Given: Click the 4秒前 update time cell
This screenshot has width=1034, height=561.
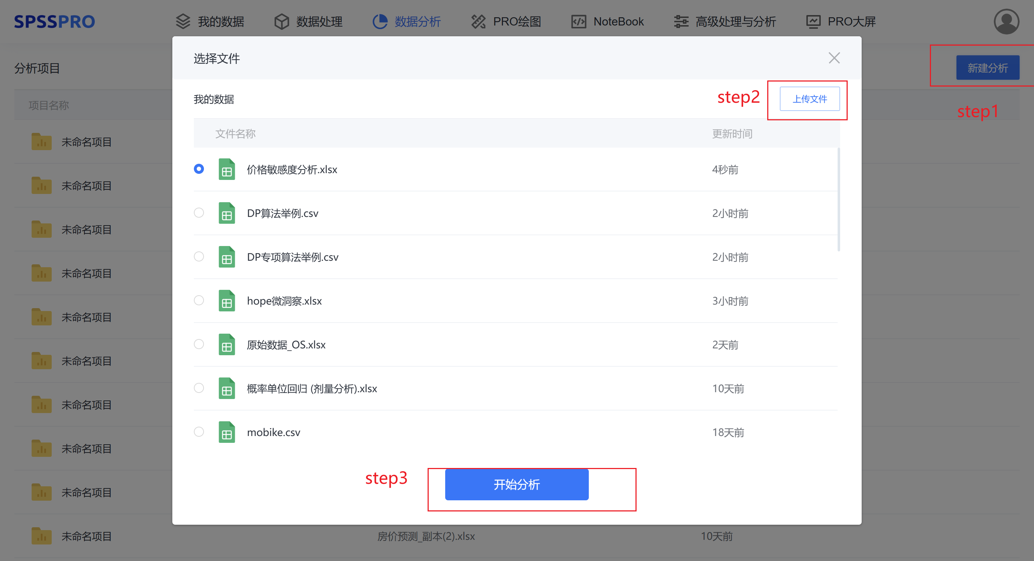Looking at the screenshot, I should coord(725,170).
